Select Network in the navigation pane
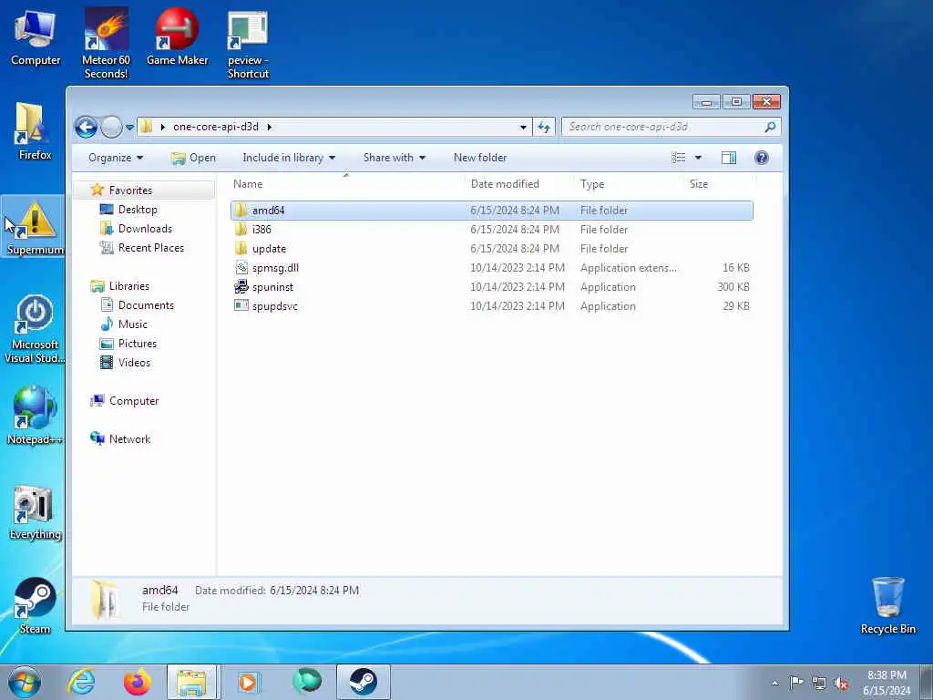This screenshot has width=933, height=700. (129, 438)
